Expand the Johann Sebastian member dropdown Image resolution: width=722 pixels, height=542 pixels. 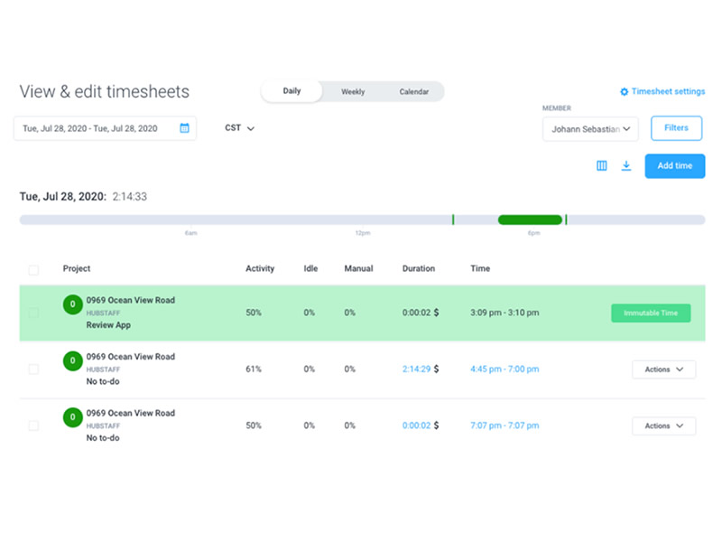[x=590, y=129]
